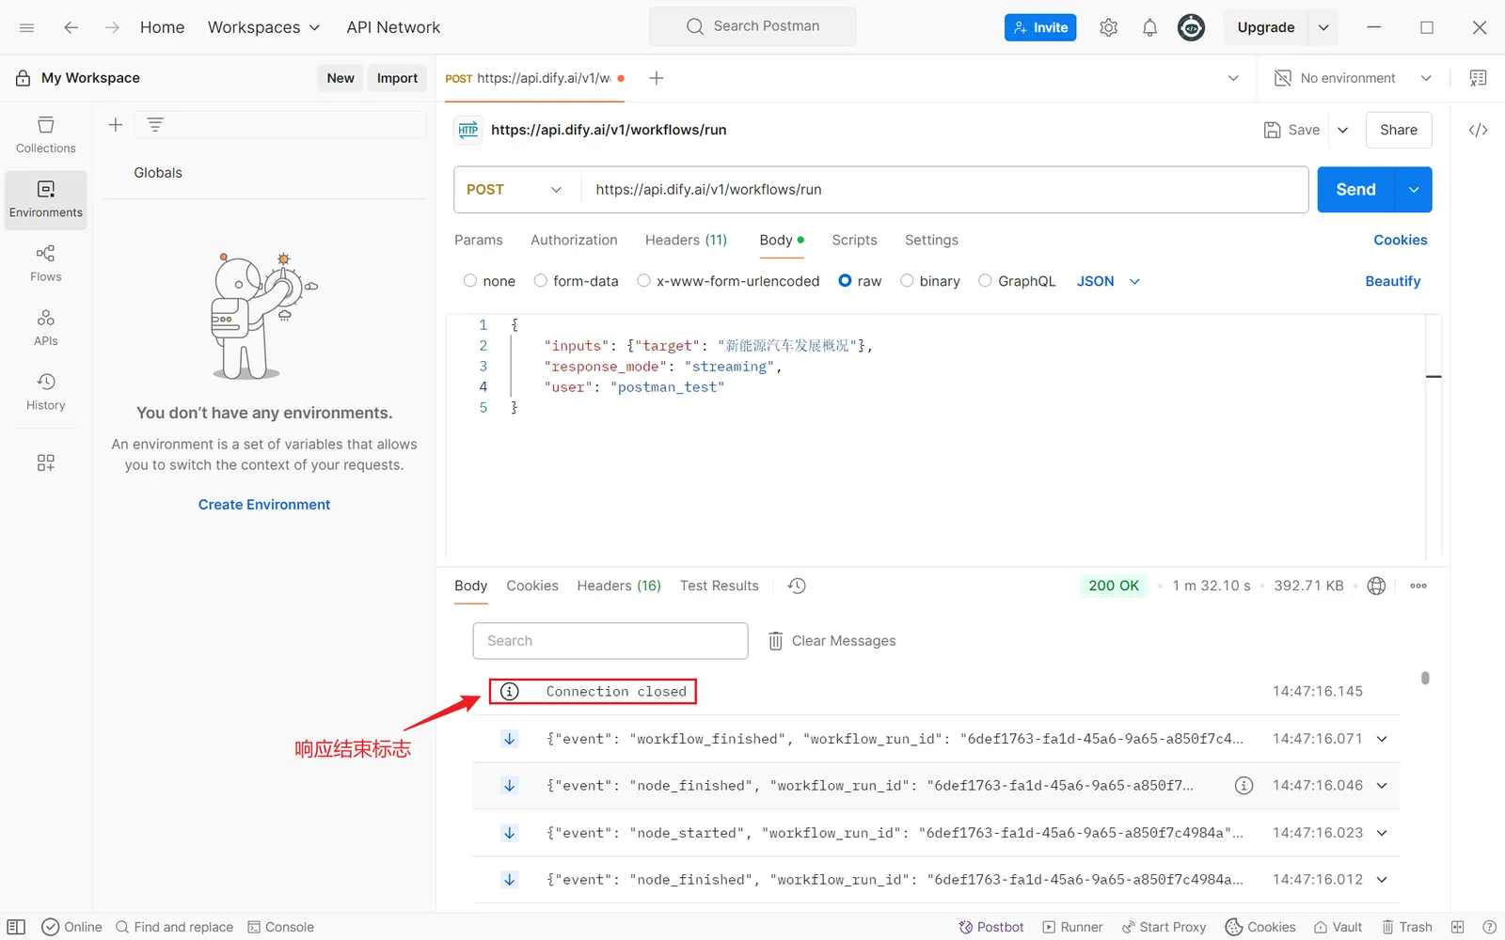Switch to the Headers (11) tab

click(686, 240)
